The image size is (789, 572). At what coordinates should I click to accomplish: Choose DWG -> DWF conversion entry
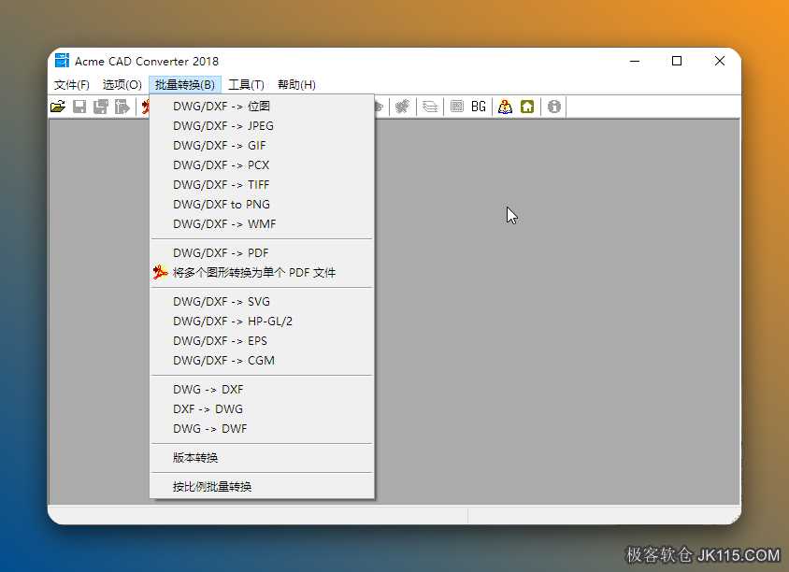tap(262, 429)
